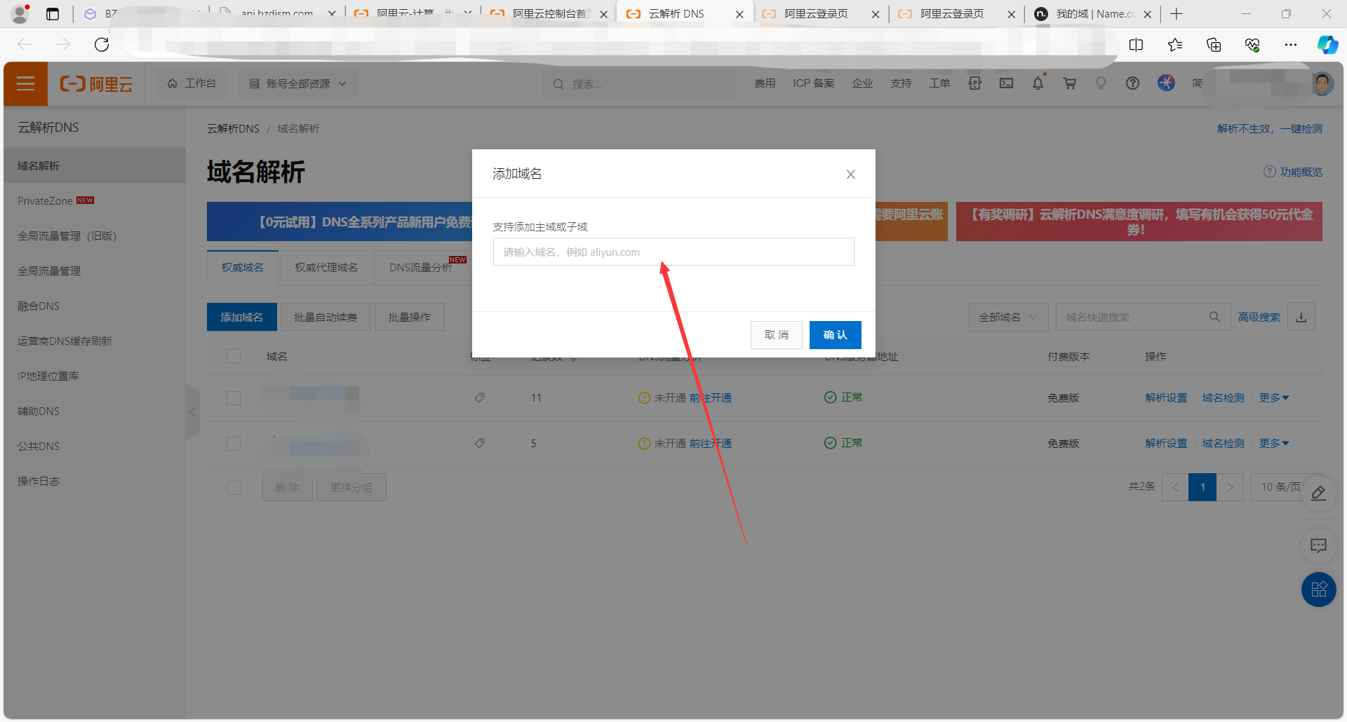Click the tag icon in the 5-record row
The image size is (1347, 722).
tap(480, 444)
